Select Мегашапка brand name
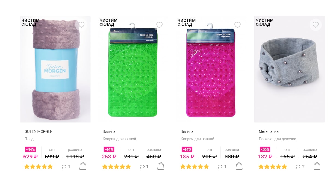 (269, 131)
